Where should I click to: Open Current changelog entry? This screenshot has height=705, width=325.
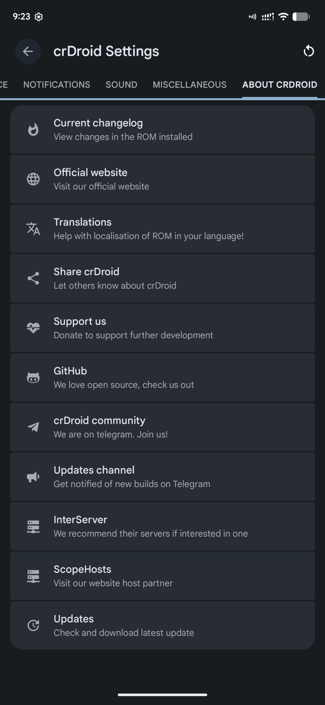tap(162, 130)
